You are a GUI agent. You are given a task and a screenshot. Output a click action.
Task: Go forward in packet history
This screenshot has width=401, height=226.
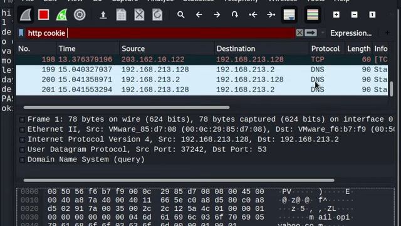(x=217, y=15)
